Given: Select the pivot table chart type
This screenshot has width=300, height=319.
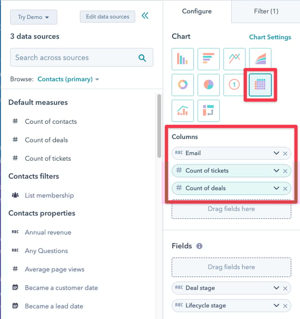Looking at the screenshot, I should pos(208,111).
